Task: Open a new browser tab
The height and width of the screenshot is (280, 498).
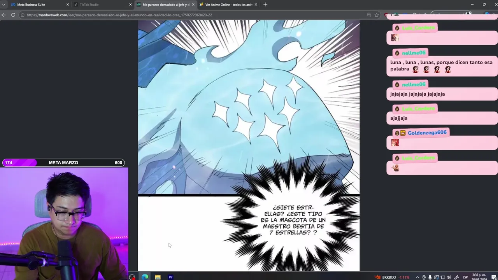Action: 265,5
